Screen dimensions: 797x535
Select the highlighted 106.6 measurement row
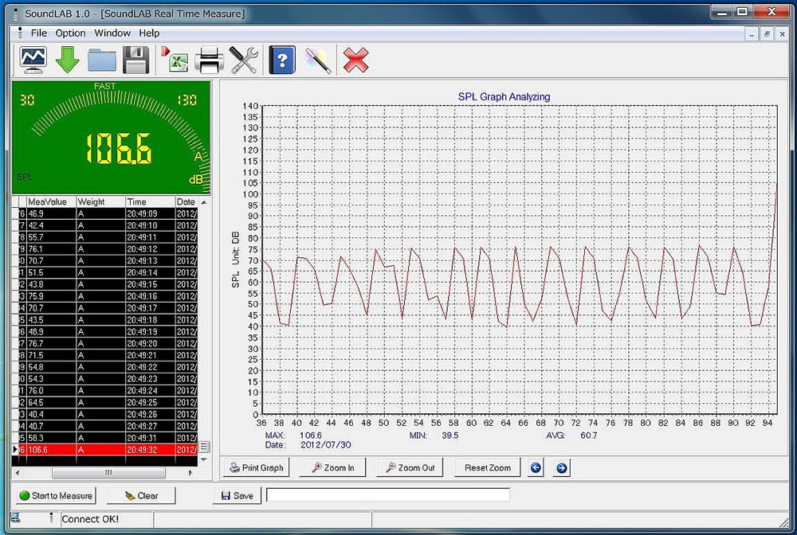pos(104,450)
